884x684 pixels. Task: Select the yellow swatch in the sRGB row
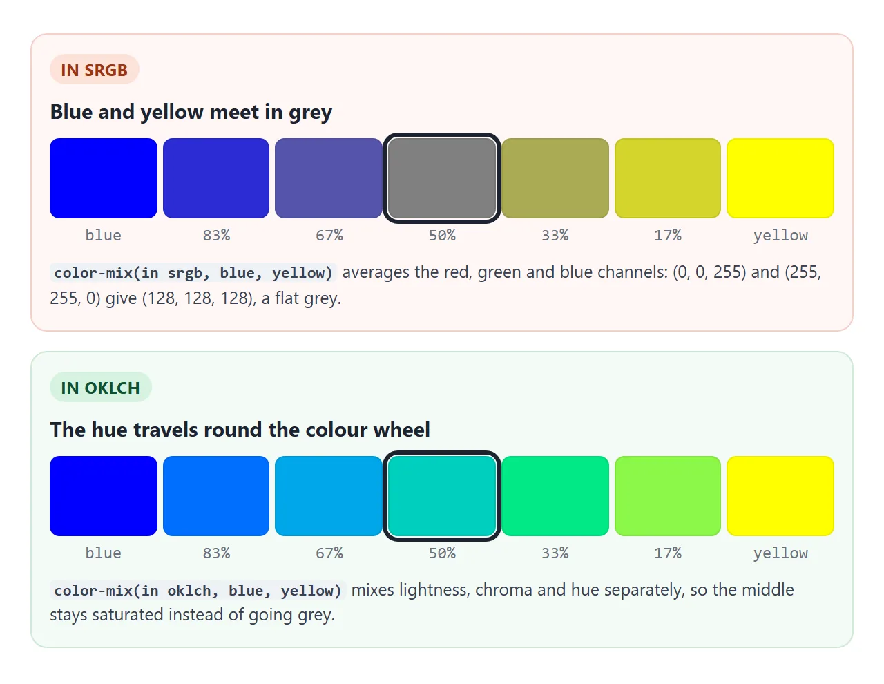tap(780, 178)
